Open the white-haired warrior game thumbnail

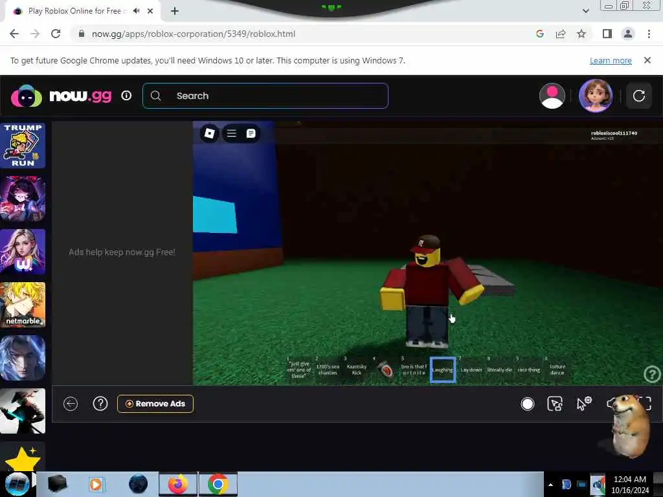click(x=23, y=358)
